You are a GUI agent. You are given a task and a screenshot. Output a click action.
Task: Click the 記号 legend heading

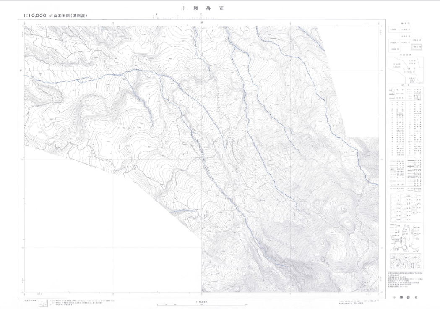coord(405,84)
